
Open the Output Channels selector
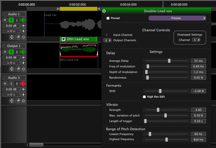(108, 40)
